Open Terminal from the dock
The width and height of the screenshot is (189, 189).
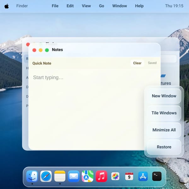point(157,176)
